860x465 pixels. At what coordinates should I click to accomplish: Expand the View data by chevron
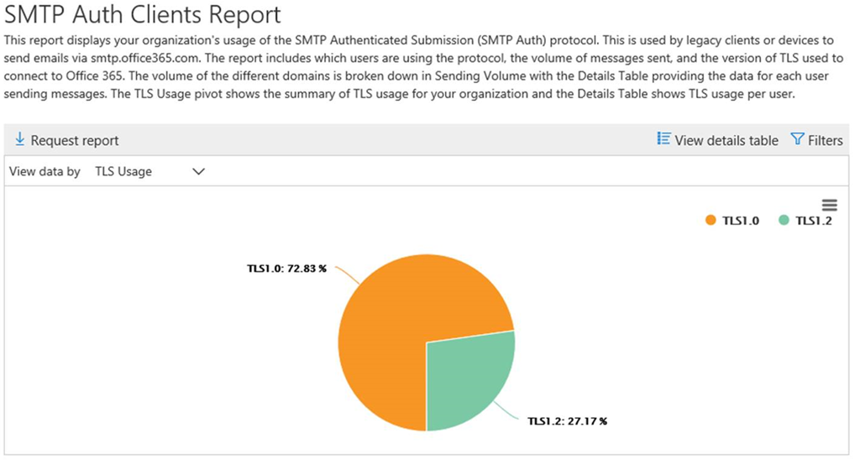pos(198,171)
